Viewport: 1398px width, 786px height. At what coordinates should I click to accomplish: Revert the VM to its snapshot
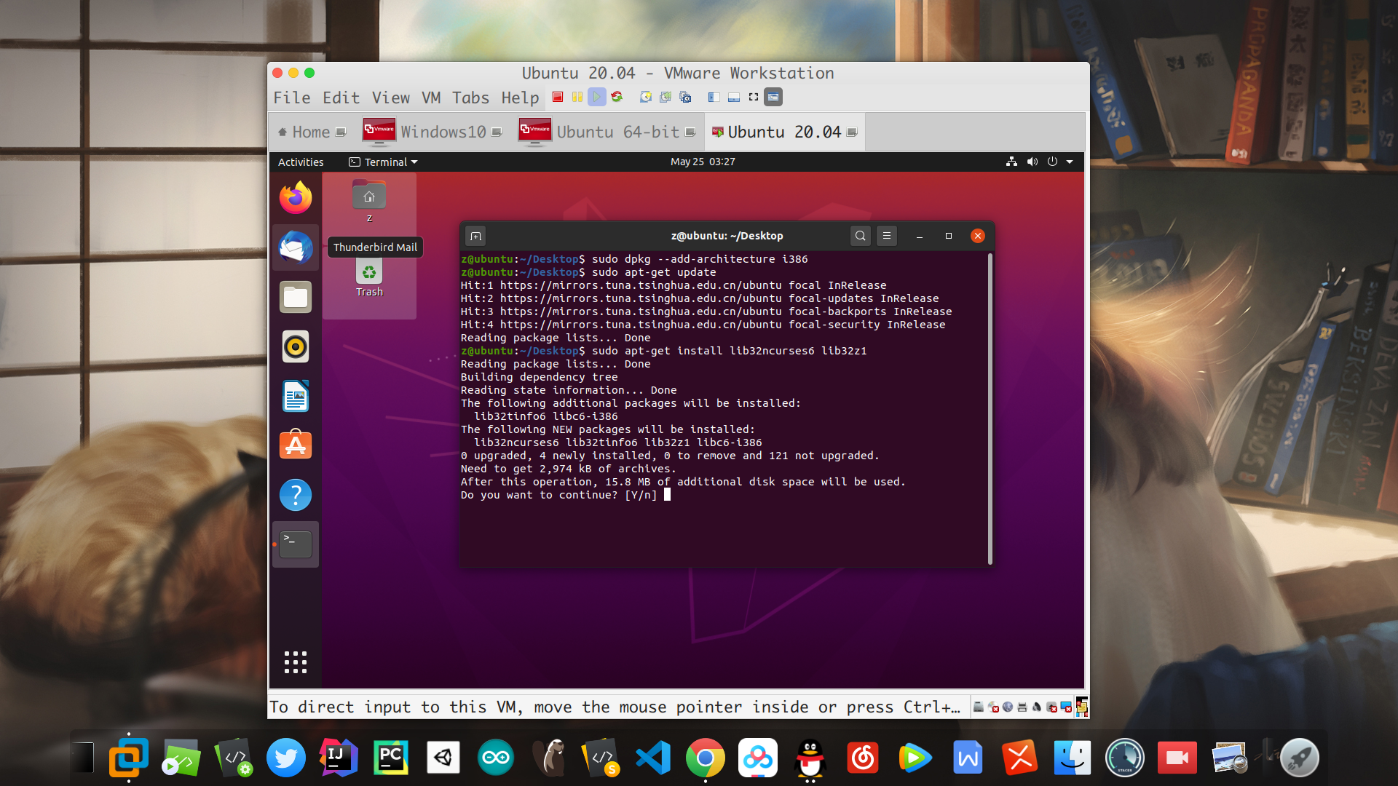(x=665, y=97)
